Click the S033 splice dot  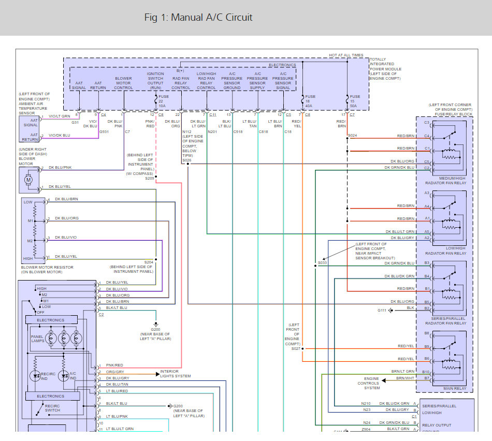(x=315, y=266)
